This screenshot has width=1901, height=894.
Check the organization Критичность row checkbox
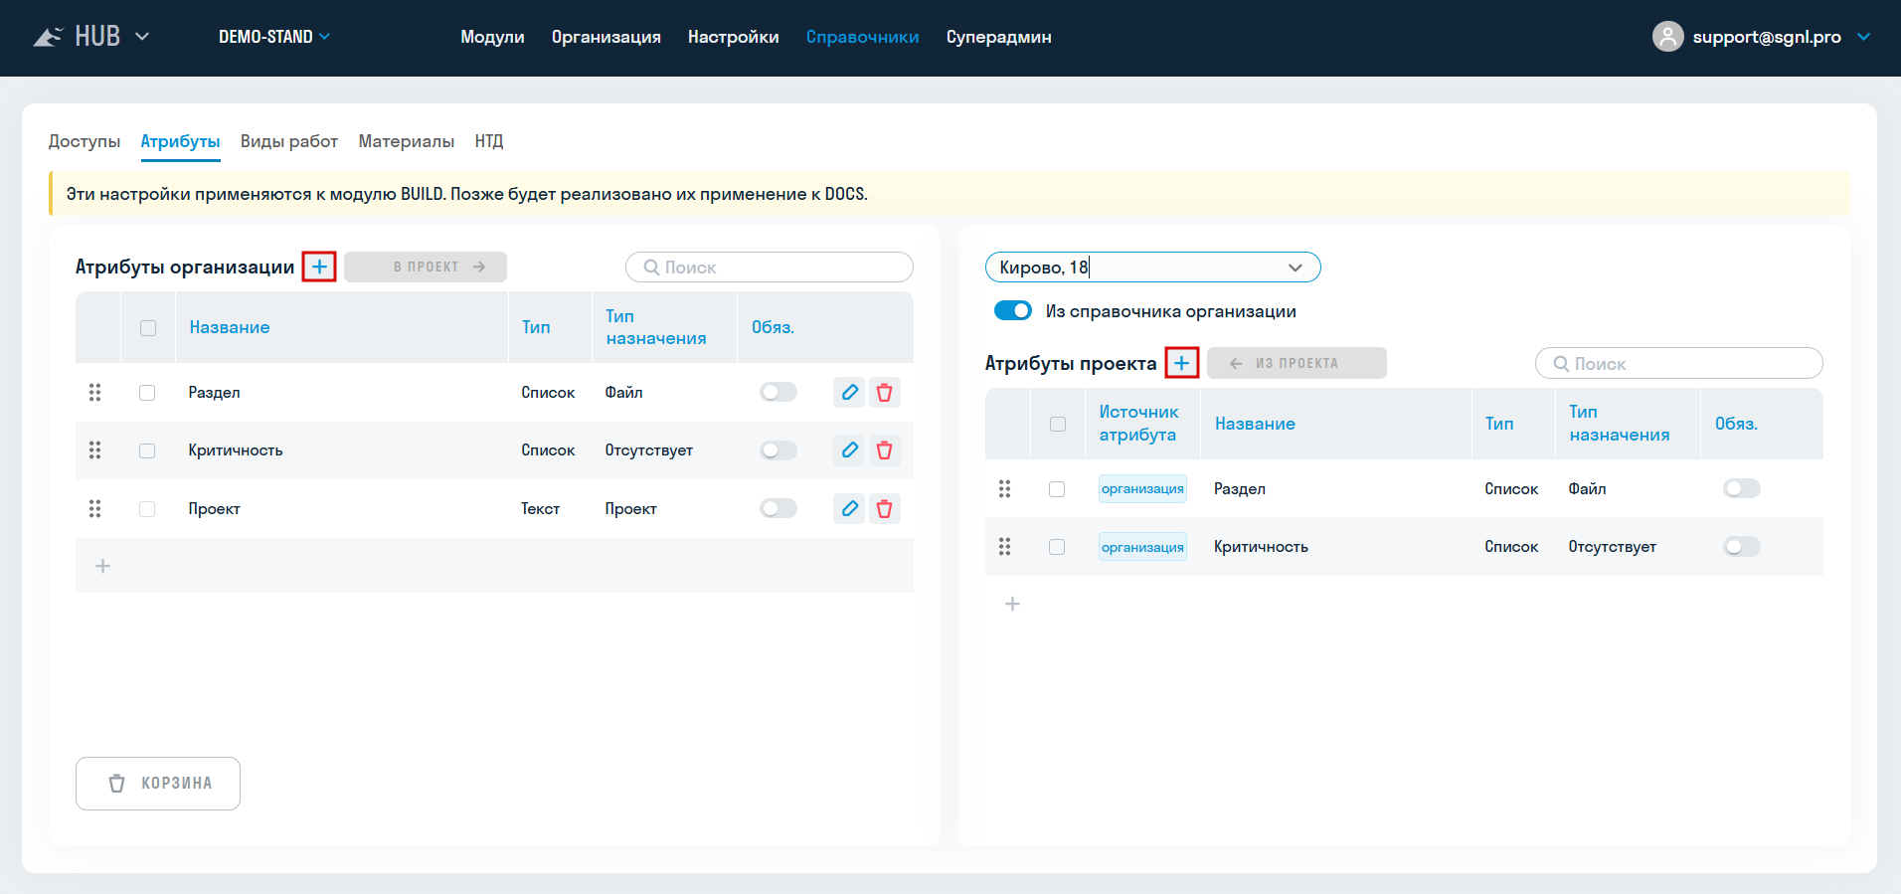click(x=147, y=450)
